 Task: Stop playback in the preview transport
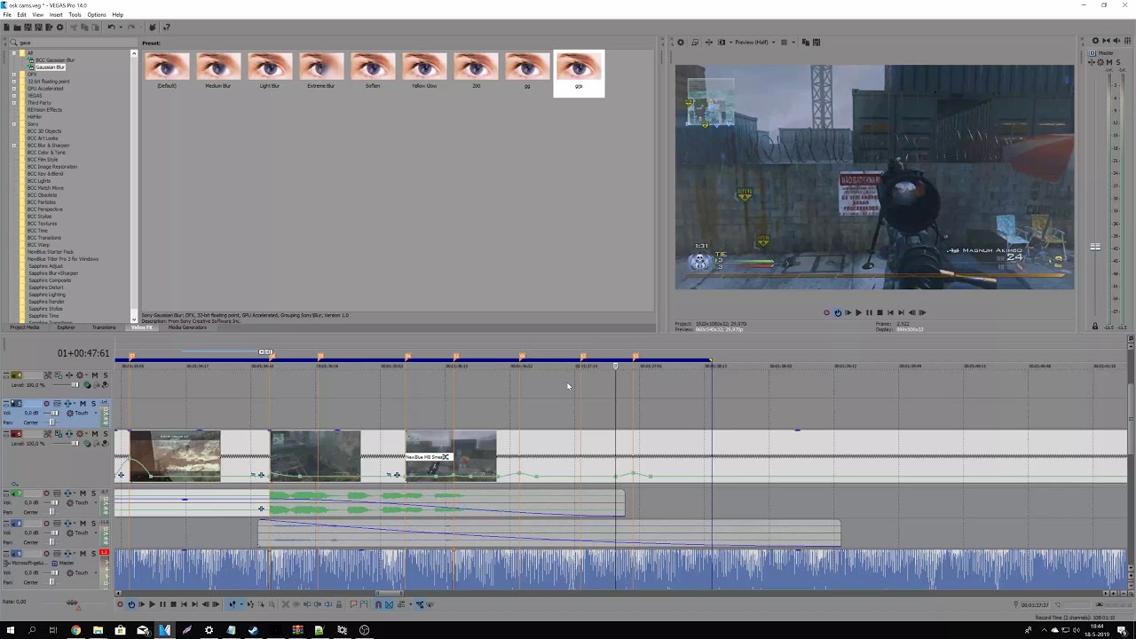[879, 312]
